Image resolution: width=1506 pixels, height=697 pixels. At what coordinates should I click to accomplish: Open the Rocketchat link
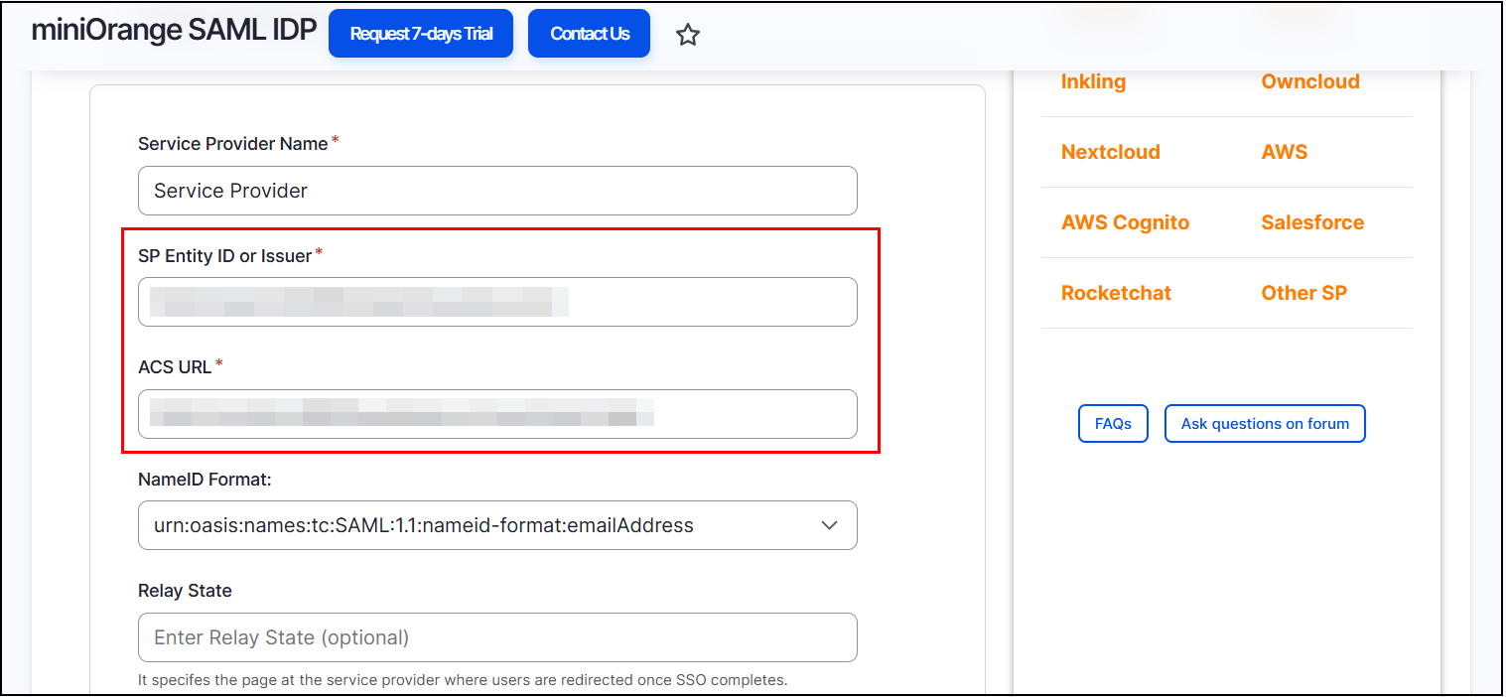tap(1116, 294)
